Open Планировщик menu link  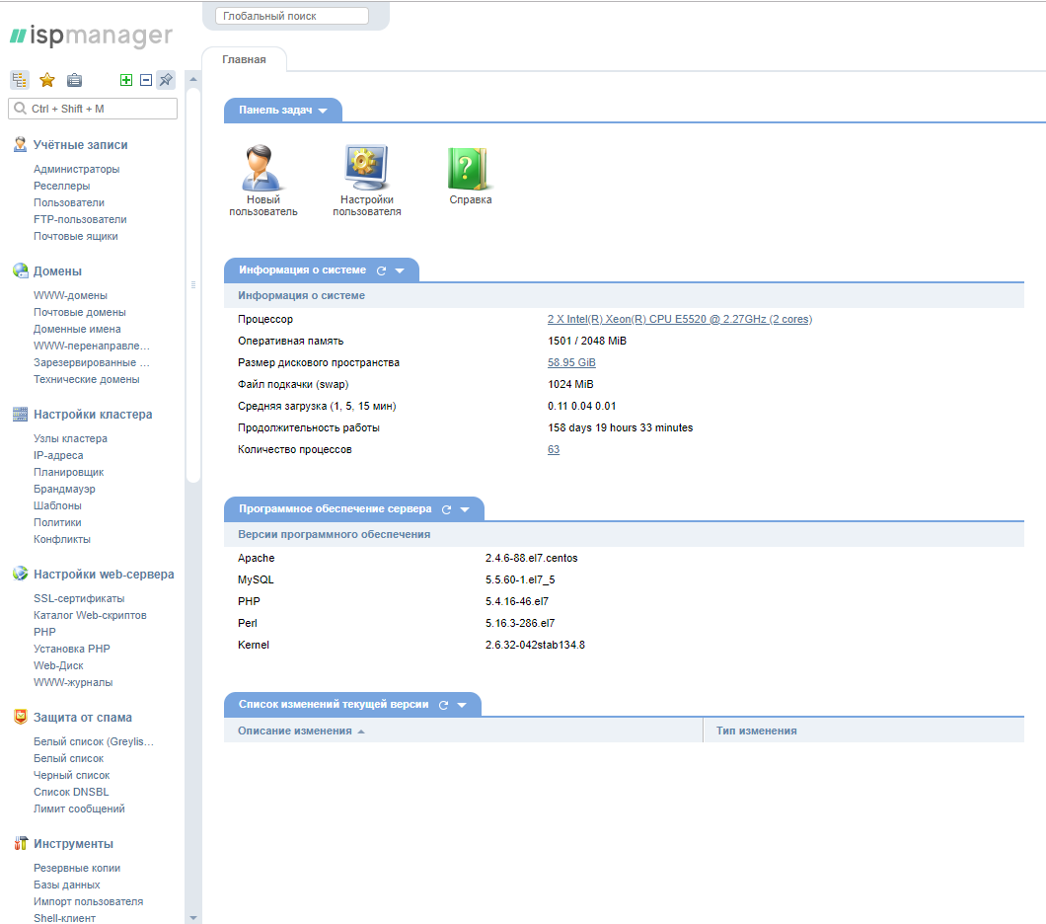[x=69, y=472]
